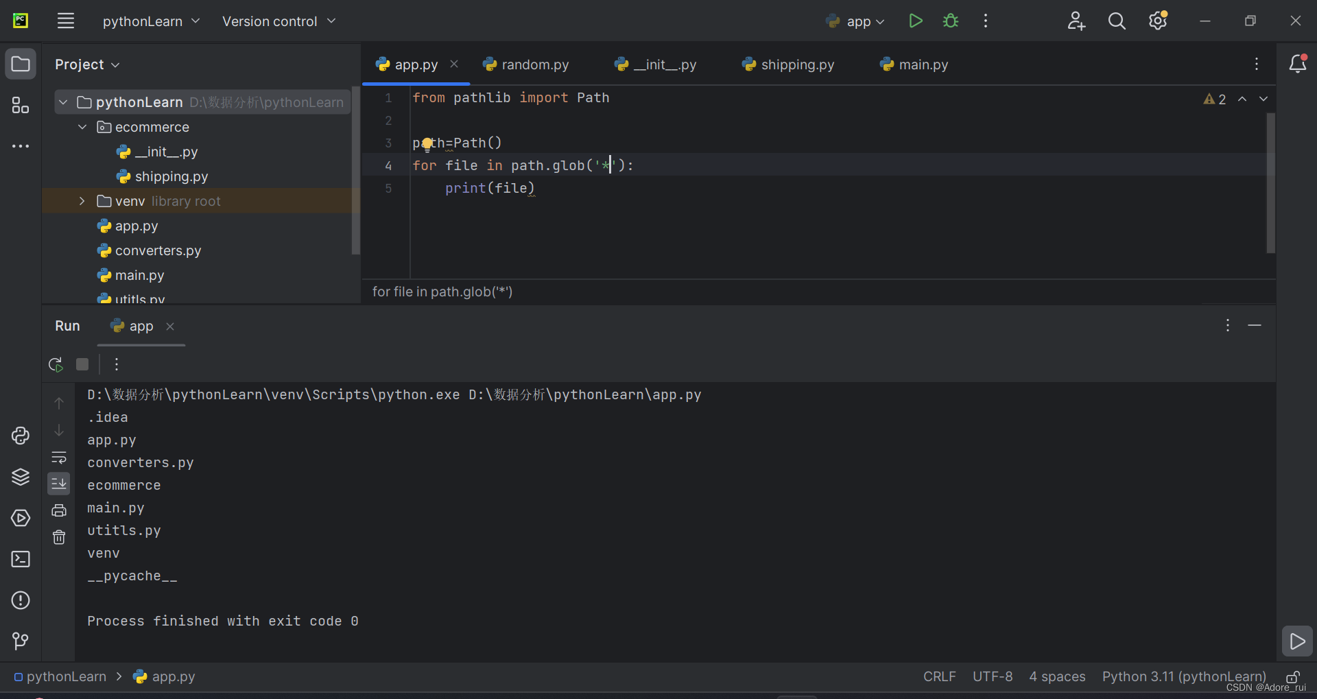Toggle soft-wrap in the Run console

pyautogui.click(x=59, y=458)
